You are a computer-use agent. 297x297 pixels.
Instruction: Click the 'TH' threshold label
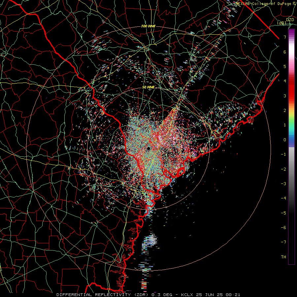click(283, 257)
